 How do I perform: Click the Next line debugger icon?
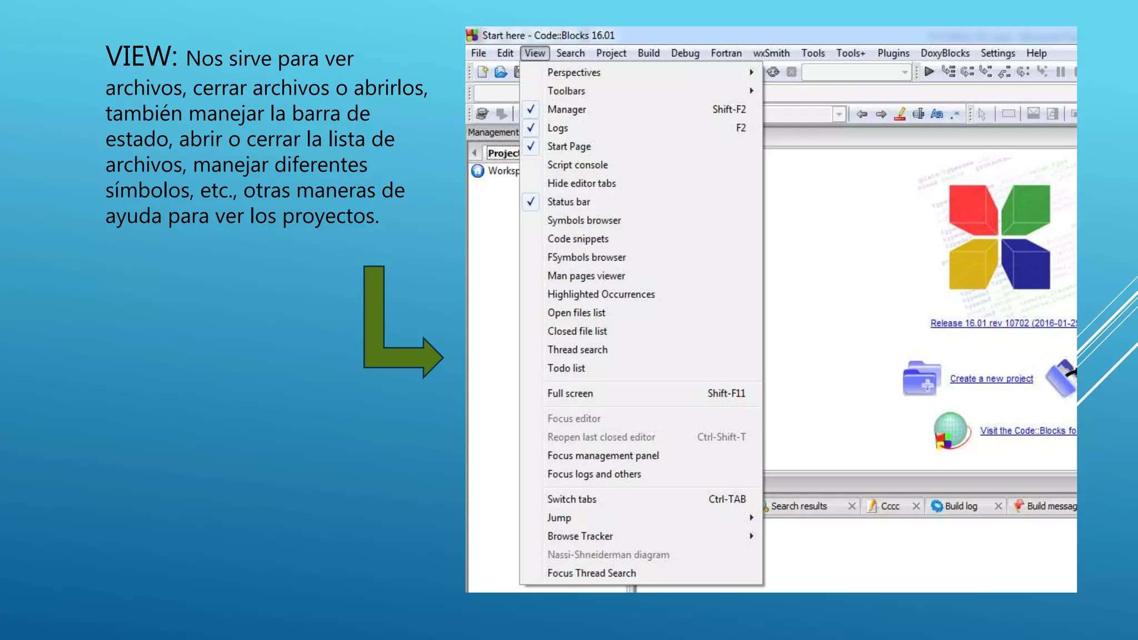click(x=967, y=72)
